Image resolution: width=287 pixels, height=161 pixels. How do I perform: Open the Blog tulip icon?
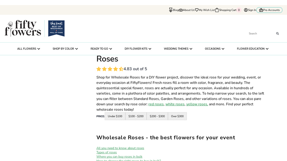[x=171, y=10]
